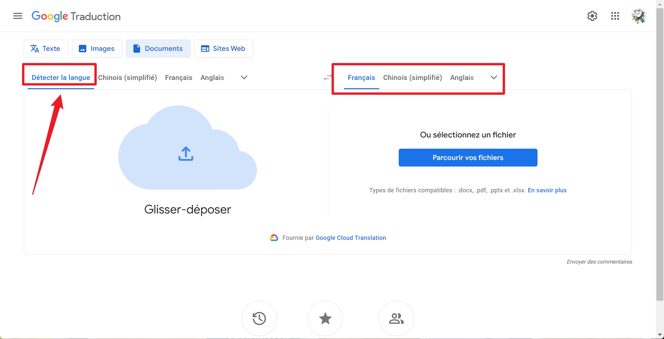664x339 pixels.
Task: Swap source and target languages
Action: [x=327, y=78]
